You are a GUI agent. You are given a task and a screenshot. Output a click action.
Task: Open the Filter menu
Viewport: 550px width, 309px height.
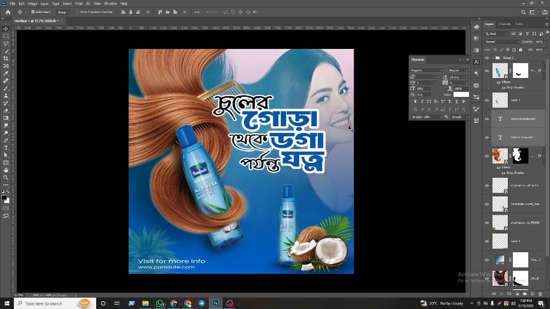[x=79, y=3]
